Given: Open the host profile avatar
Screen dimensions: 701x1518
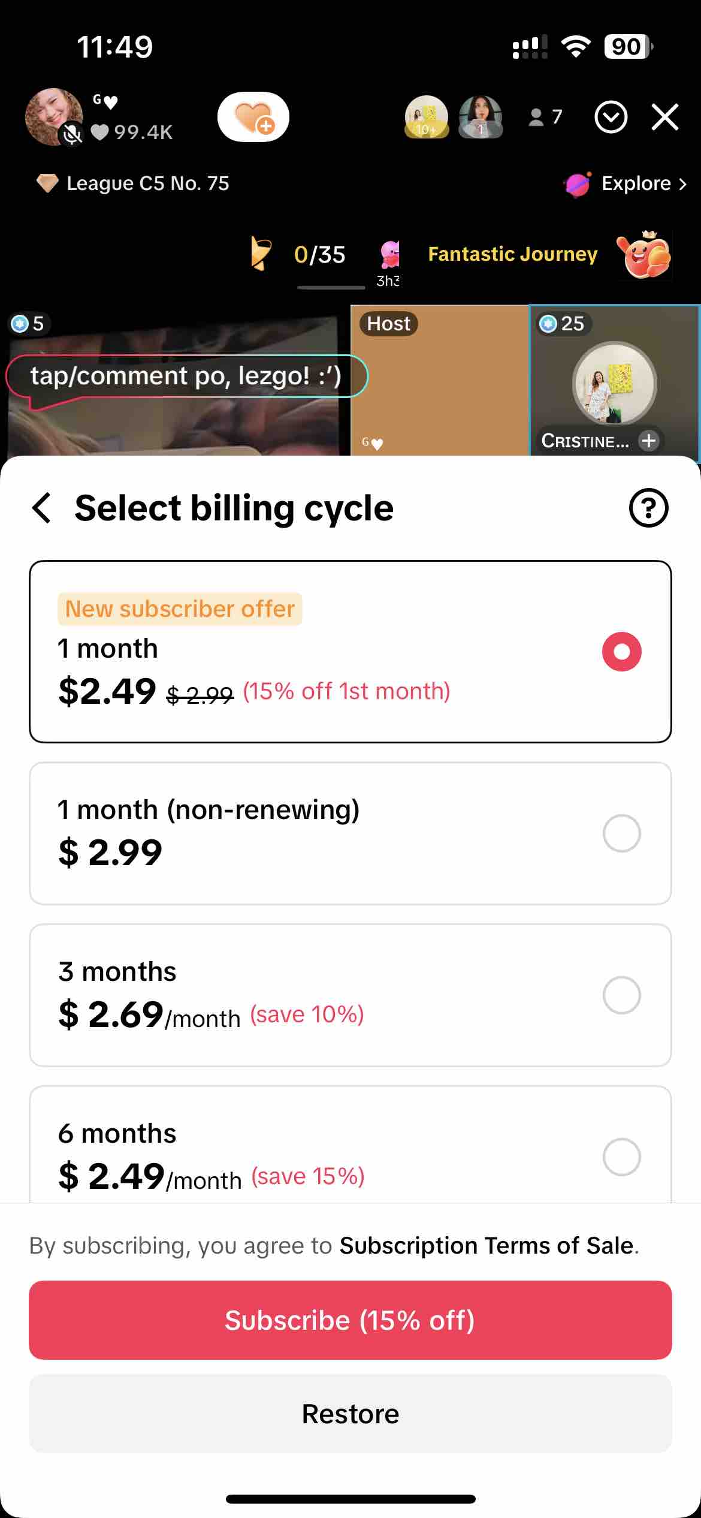Looking at the screenshot, I should click(x=54, y=117).
